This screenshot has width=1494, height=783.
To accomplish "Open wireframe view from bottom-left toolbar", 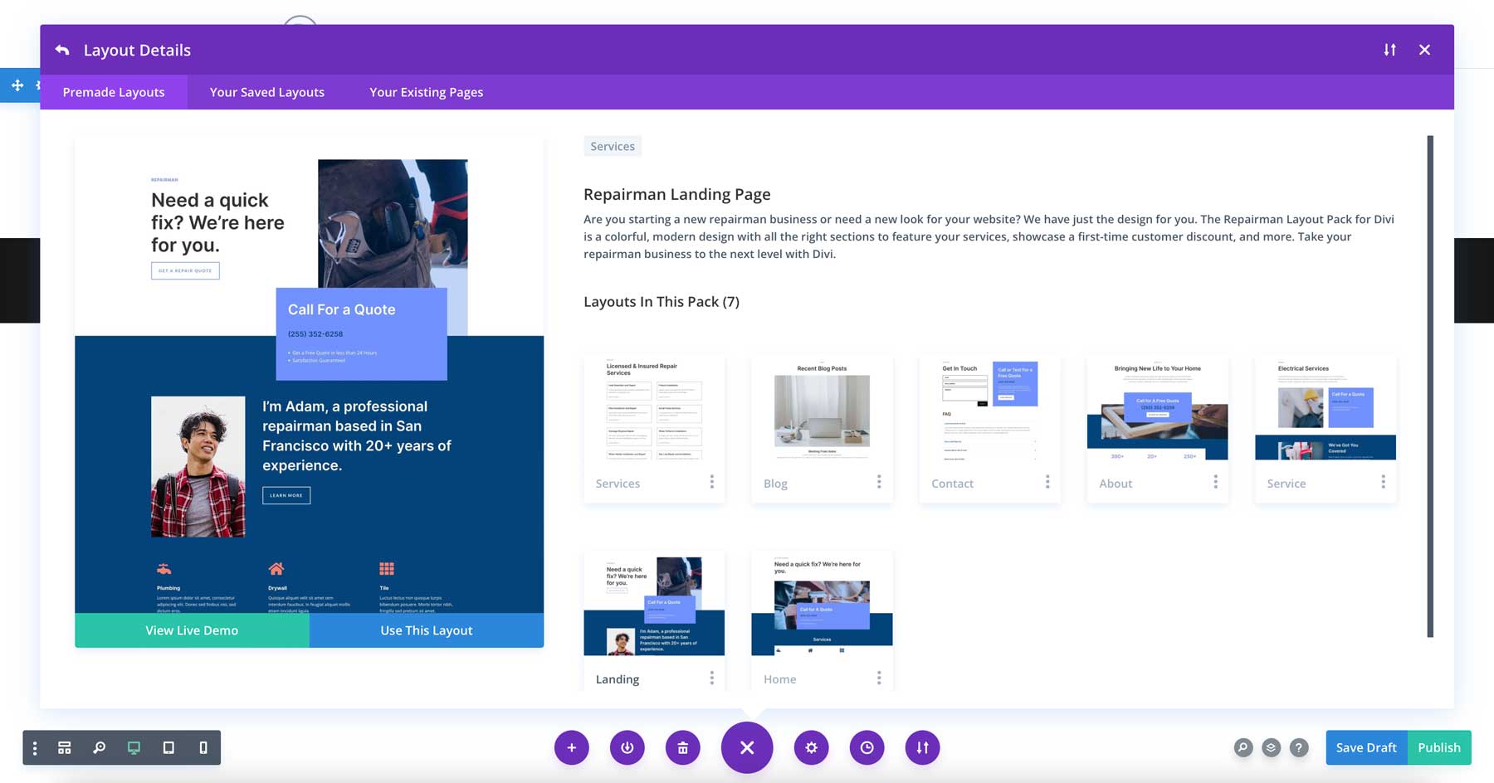I will click(x=65, y=747).
